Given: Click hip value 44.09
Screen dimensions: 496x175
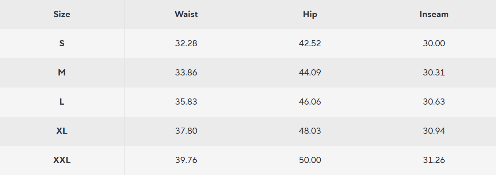Looking at the screenshot, I should (x=310, y=73).
